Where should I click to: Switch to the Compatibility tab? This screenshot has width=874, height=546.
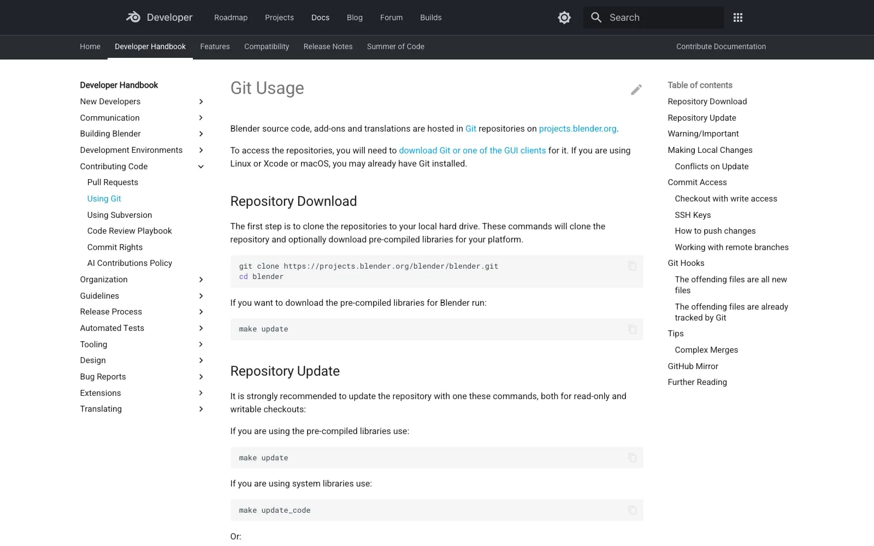click(267, 46)
